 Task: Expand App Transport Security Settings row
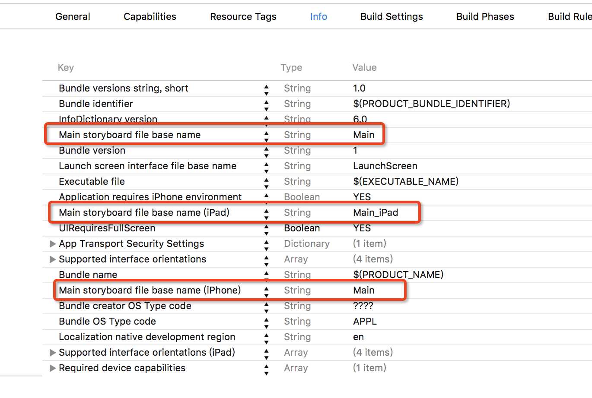(x=53, y=244)
